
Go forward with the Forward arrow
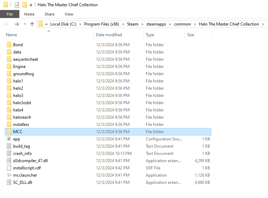click(x=17, y=24)
